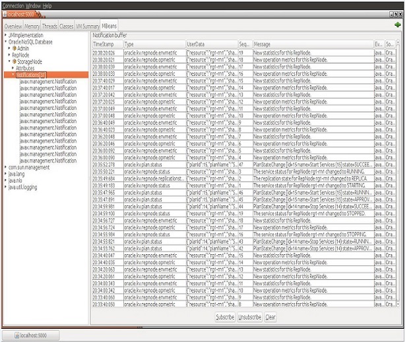The image size is (405, 342).
Task: Select the Attributes tree item under StorageNode
Action: point(25,68)
